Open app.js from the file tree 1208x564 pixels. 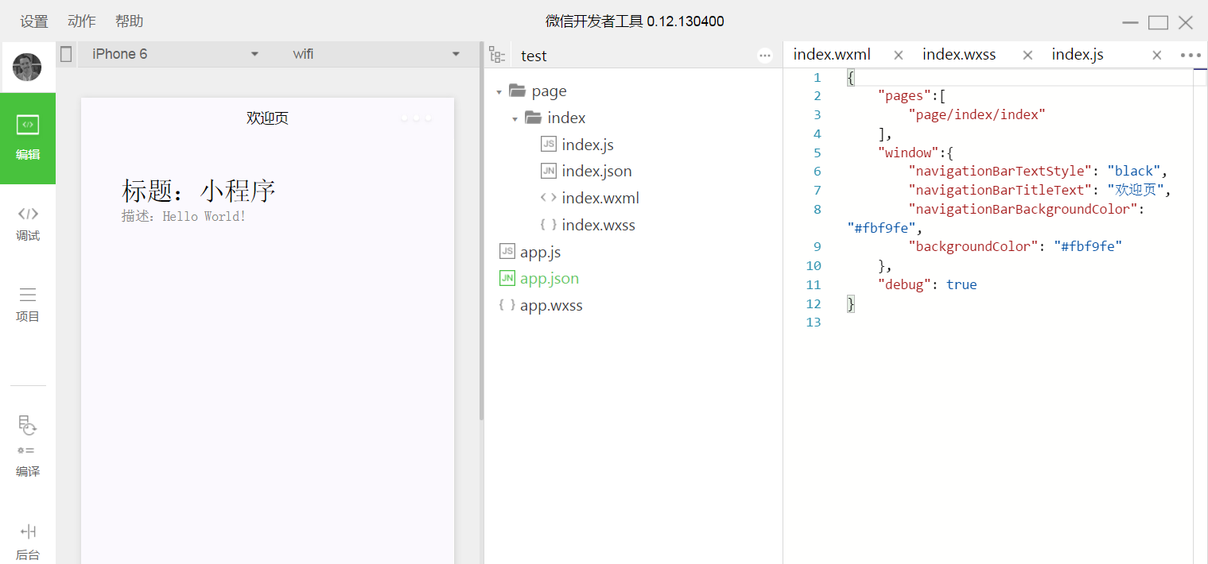pos(540,252)
